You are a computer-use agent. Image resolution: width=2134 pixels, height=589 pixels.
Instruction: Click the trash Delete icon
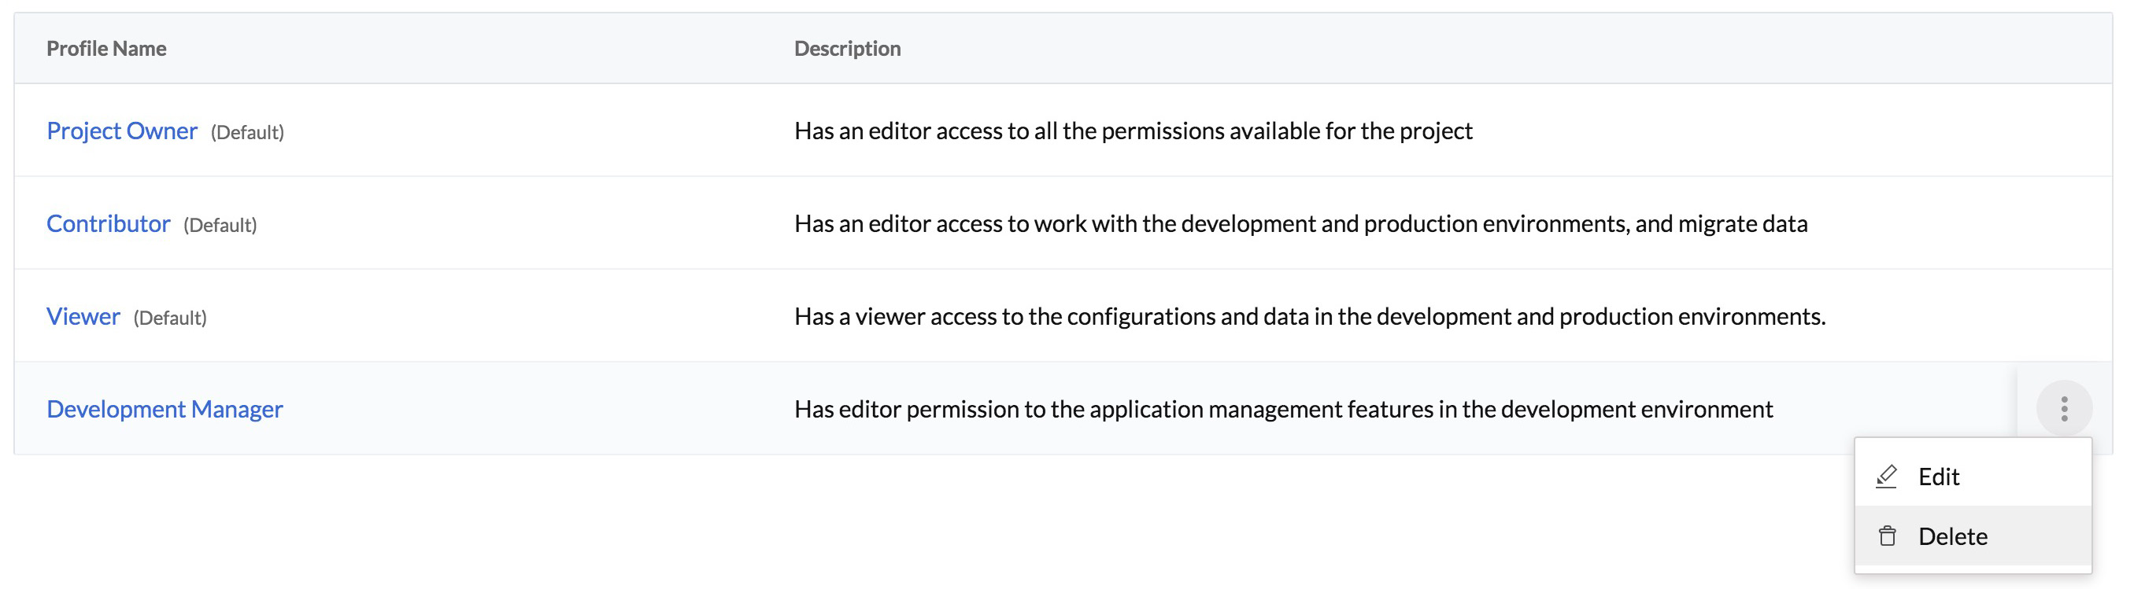pyautogui.click(x=1887, y=536)
